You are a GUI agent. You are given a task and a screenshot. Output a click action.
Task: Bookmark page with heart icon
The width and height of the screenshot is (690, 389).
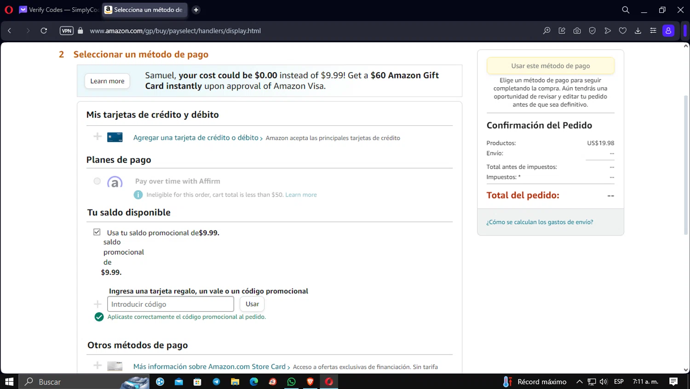click(623, 31)
